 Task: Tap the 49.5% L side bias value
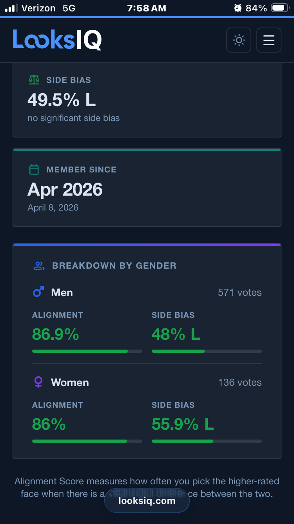[x=62, y=100]
